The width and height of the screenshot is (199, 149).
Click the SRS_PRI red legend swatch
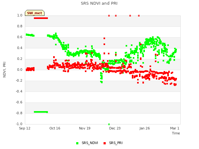pyautogui.click(x=104, y=143)
